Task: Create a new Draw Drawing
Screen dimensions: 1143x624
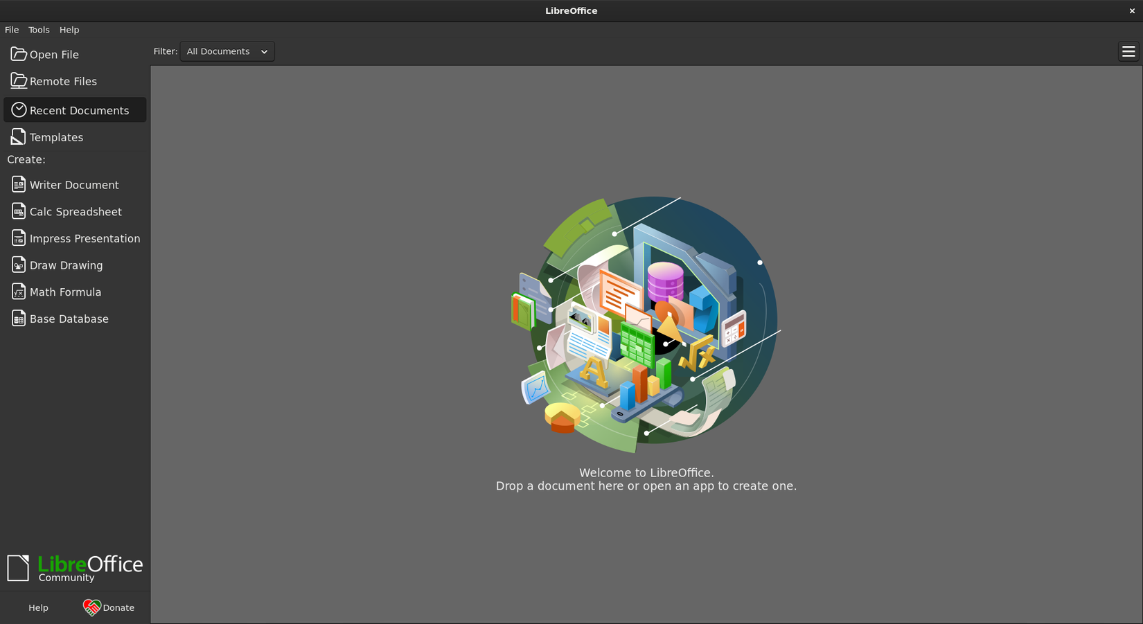Action: (x=64, y=265)
